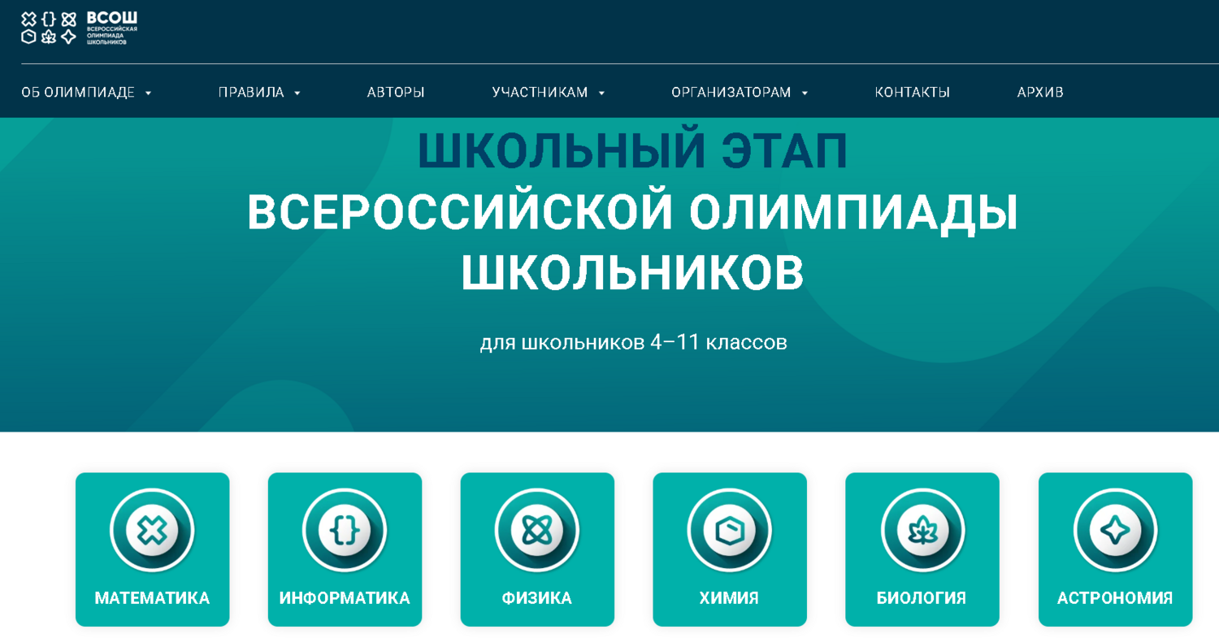1219x638 pixels.
Task: Select the Физика atom icon
Action: click(537, 531)
